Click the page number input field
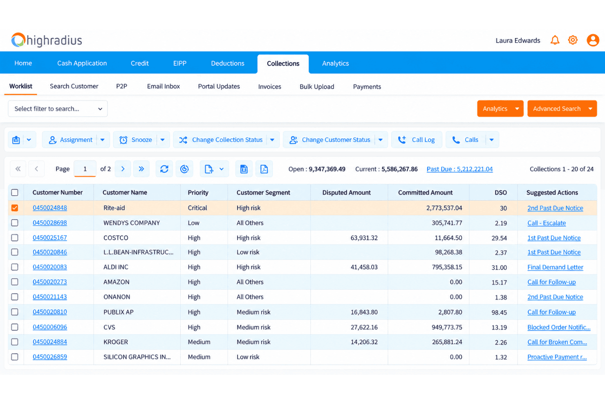Screen dimensions: 605x404 tap(85, 169)
